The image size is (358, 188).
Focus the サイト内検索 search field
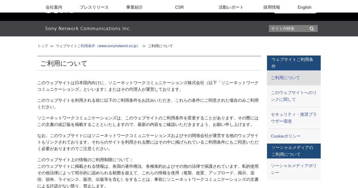pyautogui.click(x=288, y=29)
